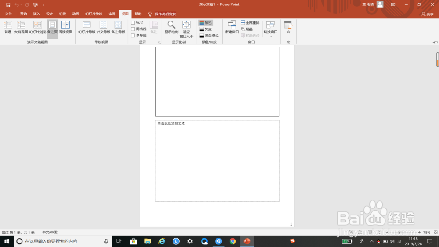Open 显示比例 zoom dialog
Image resolution: width=439 pixels, height=247 pixels.
pyautogui.click(x=171, y=27)
